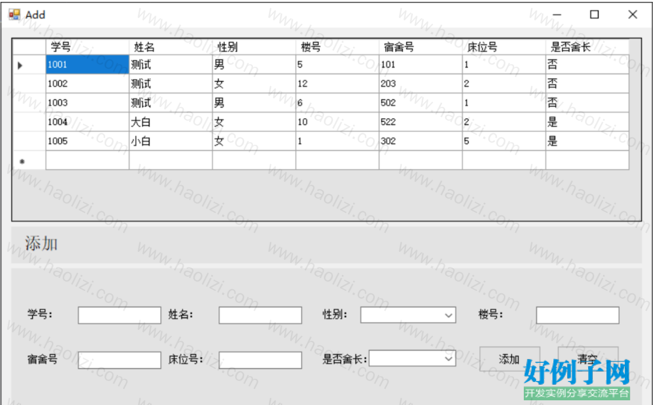The image size is (653, 405).
Task: Select the cell containing 1005
Action: pyautogui.click(x=87, y=141)
